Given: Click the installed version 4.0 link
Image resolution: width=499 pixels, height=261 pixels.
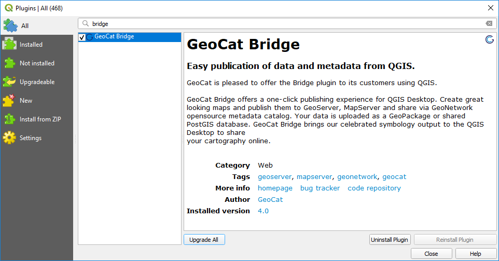Looking at the screenshot, I should [263, 211].
